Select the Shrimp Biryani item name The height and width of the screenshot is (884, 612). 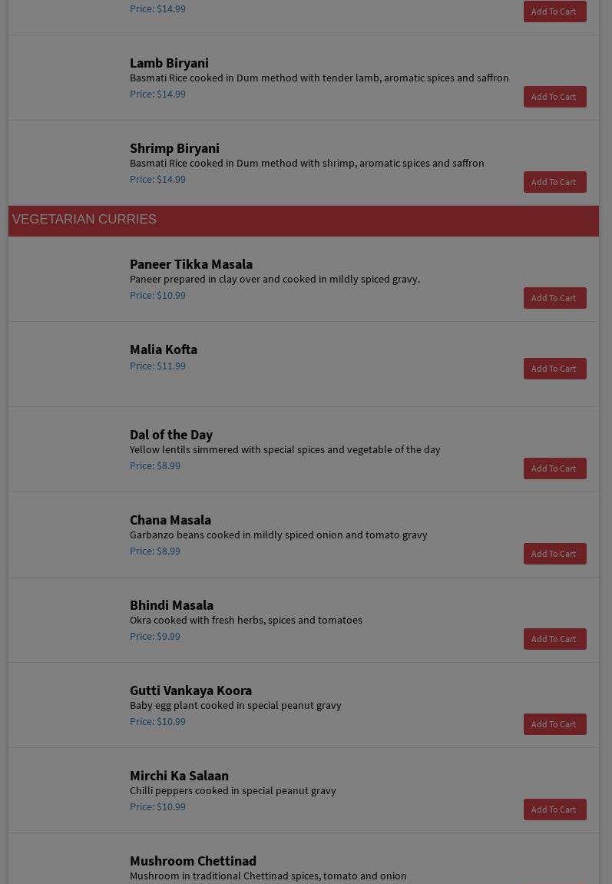[x=174, y=148]
